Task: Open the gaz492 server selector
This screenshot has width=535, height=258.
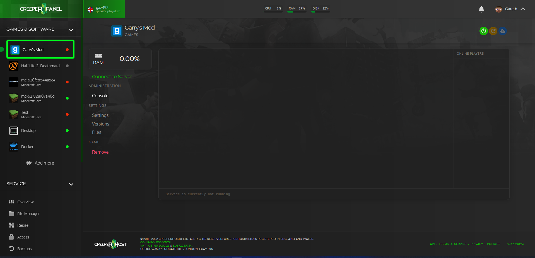Action: click(x=104, y=9)
